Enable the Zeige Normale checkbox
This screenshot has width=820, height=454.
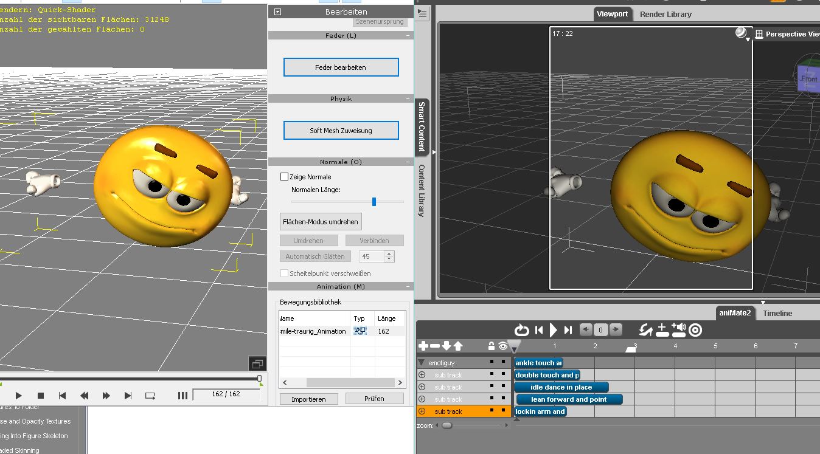[284, 177]
